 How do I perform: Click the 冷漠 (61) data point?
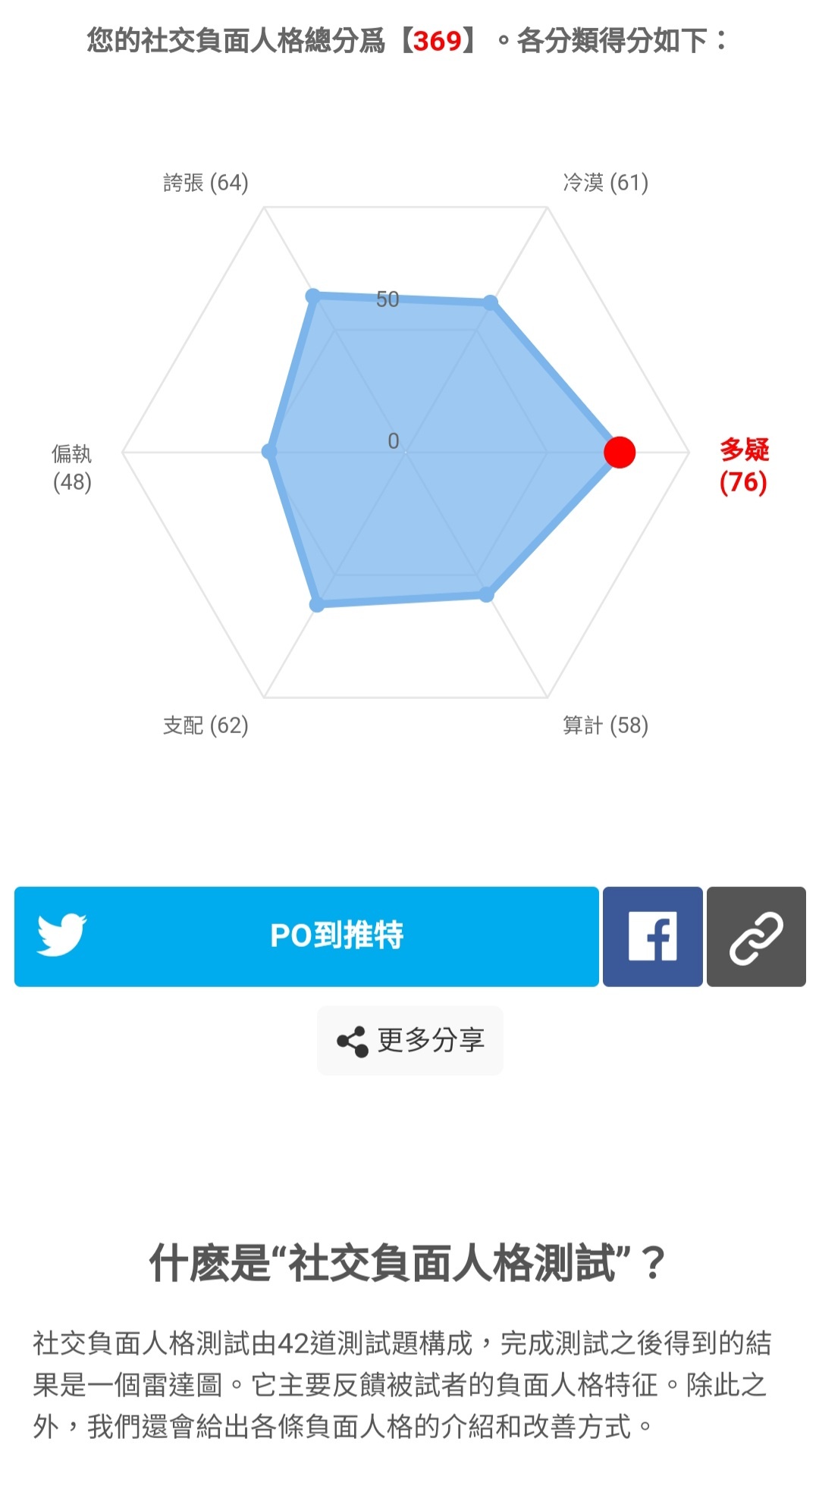tap(491, 303)
